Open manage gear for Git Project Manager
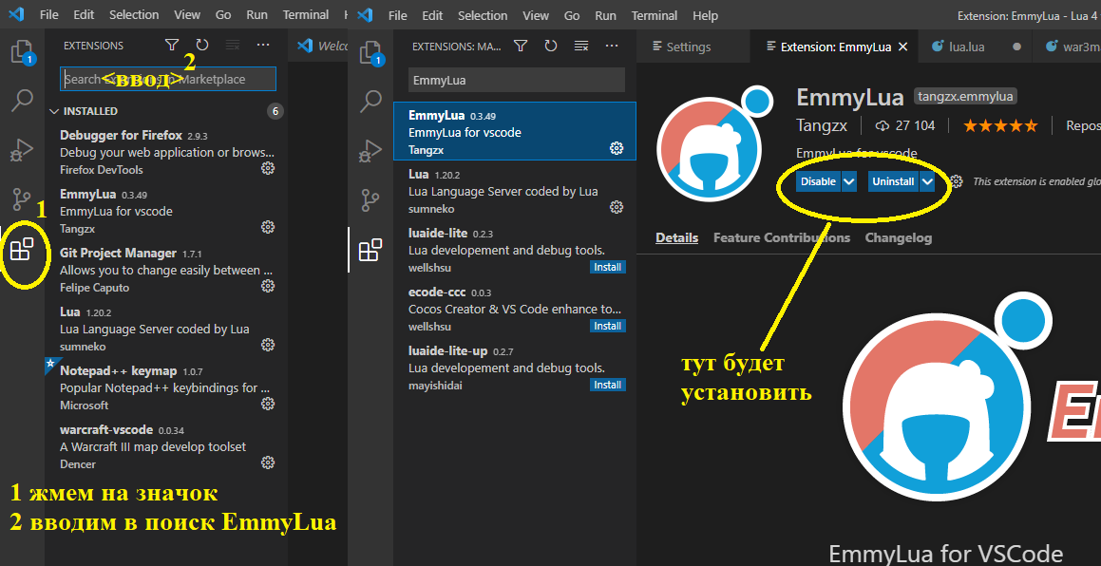This screenshot has height=566, width=1101. coord(268,286)
